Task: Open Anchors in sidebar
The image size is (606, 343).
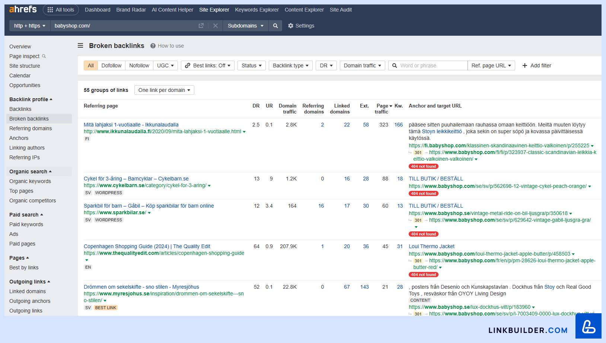Action: (19, 138)
